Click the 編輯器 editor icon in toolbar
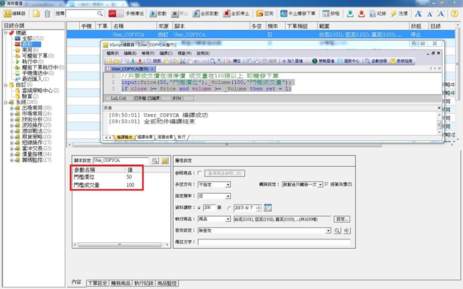Viewport: 463px width, 289px height. tap(15, 13)
